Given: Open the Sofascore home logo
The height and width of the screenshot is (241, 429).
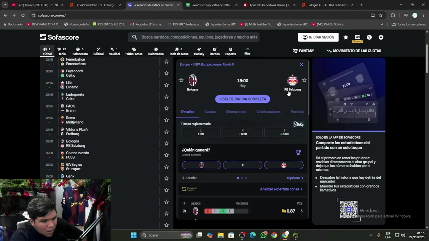Looking at the screenshot, I should pos(59,37).
